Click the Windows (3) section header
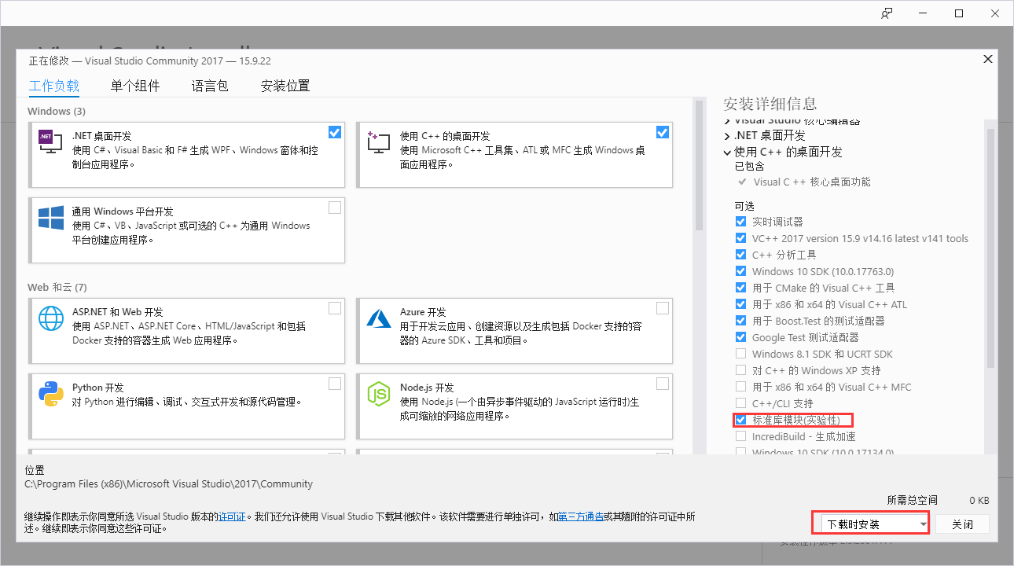The image size is (1014, 566). click(57, 112)
